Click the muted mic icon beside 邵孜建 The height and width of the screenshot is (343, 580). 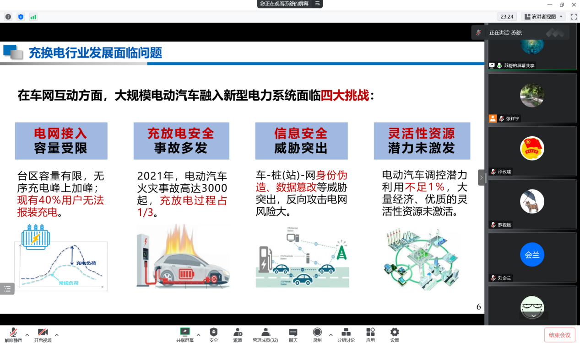(493, 171)
